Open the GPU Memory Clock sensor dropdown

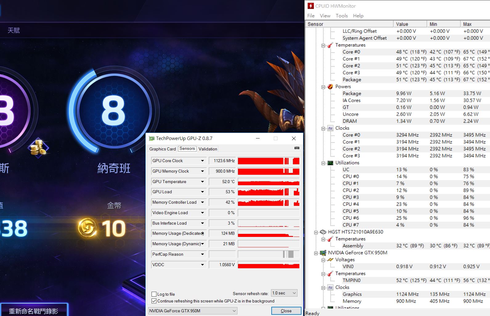click(x=202, y=171)
